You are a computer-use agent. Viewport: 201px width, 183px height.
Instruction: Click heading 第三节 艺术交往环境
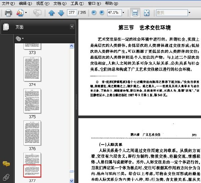coord(144,28)
